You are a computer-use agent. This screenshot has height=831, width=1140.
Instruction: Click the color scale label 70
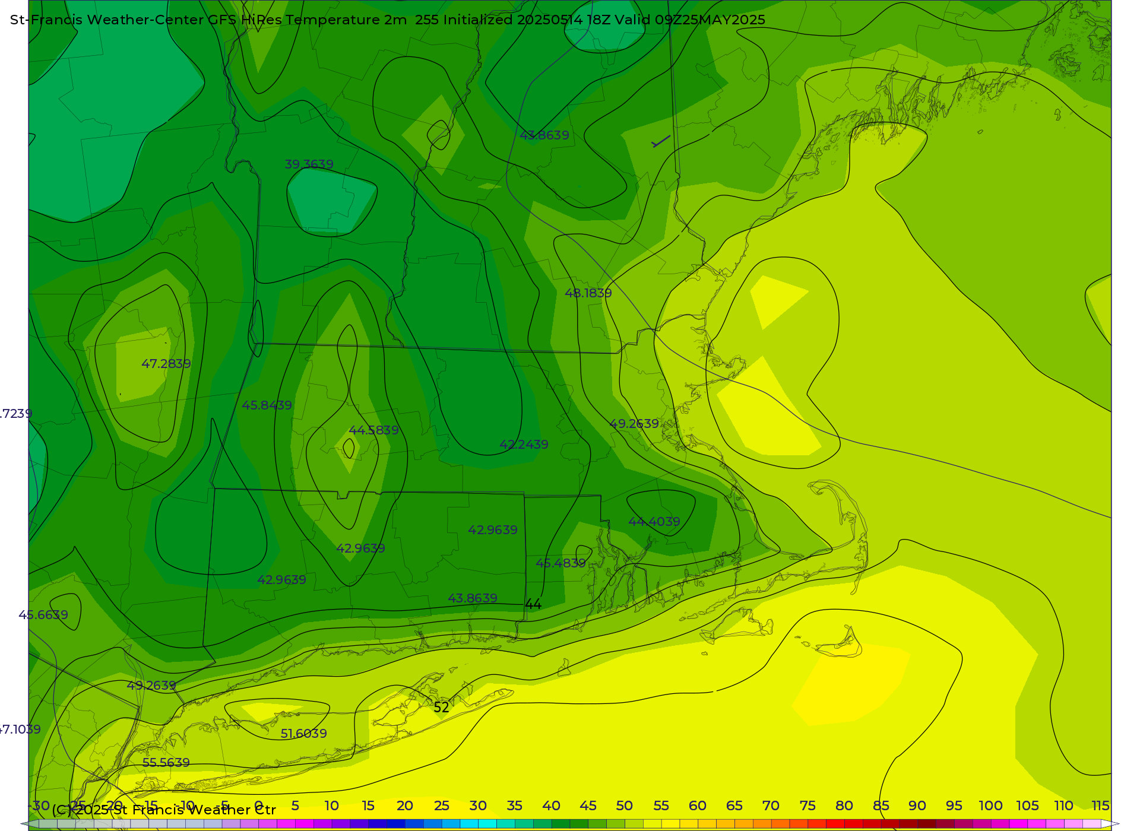tap(771, 806)
